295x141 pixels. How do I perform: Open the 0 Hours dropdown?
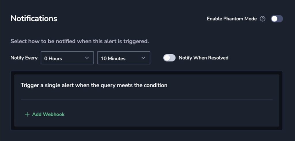67,58
